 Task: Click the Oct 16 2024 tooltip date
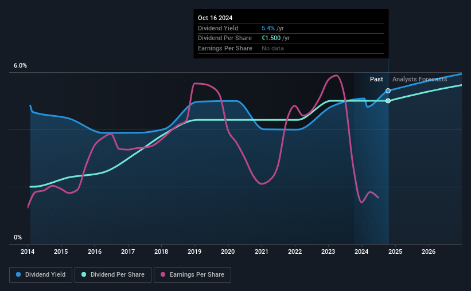pyautogui.click(x=215, y=18)
